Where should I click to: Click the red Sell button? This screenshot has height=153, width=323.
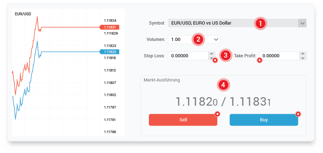pyautogui.click(x=183, y=120)
